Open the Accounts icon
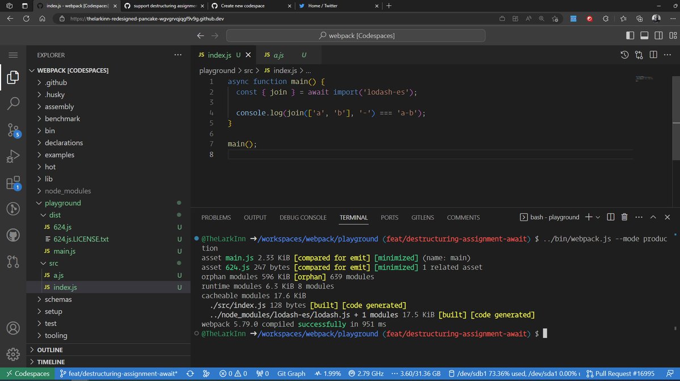Image resolution: width=680 pixels, height=381 pixels. [x=13, y=328]
